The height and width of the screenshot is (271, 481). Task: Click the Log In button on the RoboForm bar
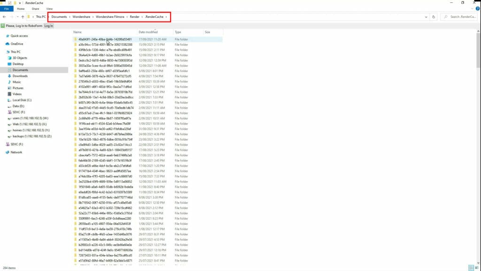pos(49,26)
